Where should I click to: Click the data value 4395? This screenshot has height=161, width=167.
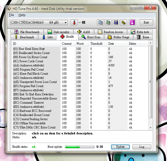(111, 65)
